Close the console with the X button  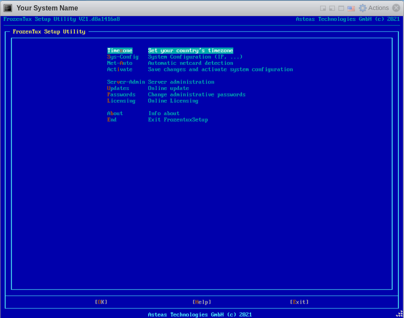396,8
